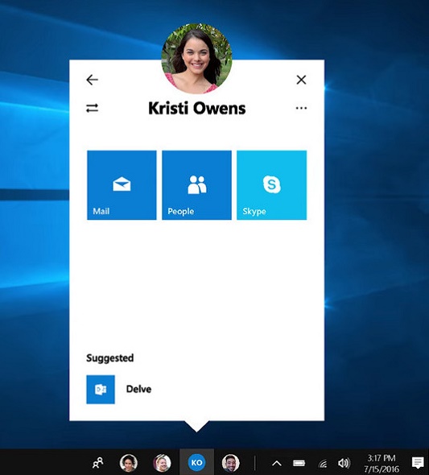The width and height of the screenshot is (429, 475).
Task: Open the clock showing 3:17 PM
Action: [x=382, y=463]
